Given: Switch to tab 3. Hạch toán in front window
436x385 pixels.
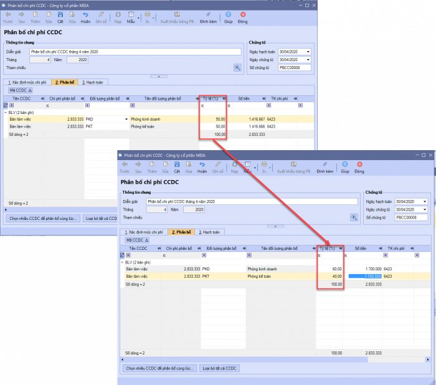Looking at the screenshot, I should point(209,232).
